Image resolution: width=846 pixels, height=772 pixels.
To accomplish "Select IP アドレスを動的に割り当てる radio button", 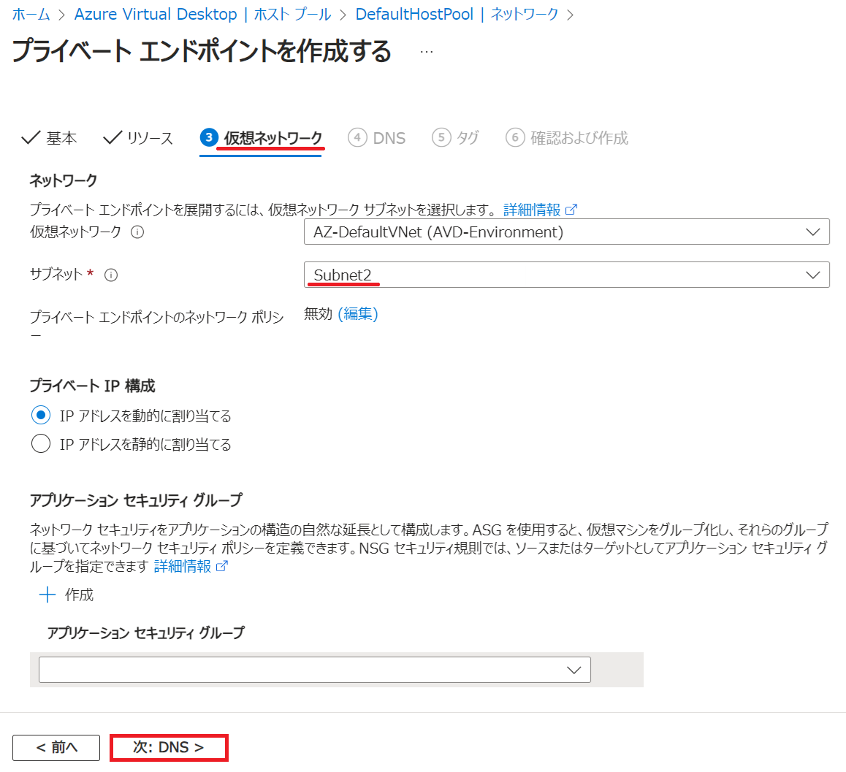I will [41, 416].
